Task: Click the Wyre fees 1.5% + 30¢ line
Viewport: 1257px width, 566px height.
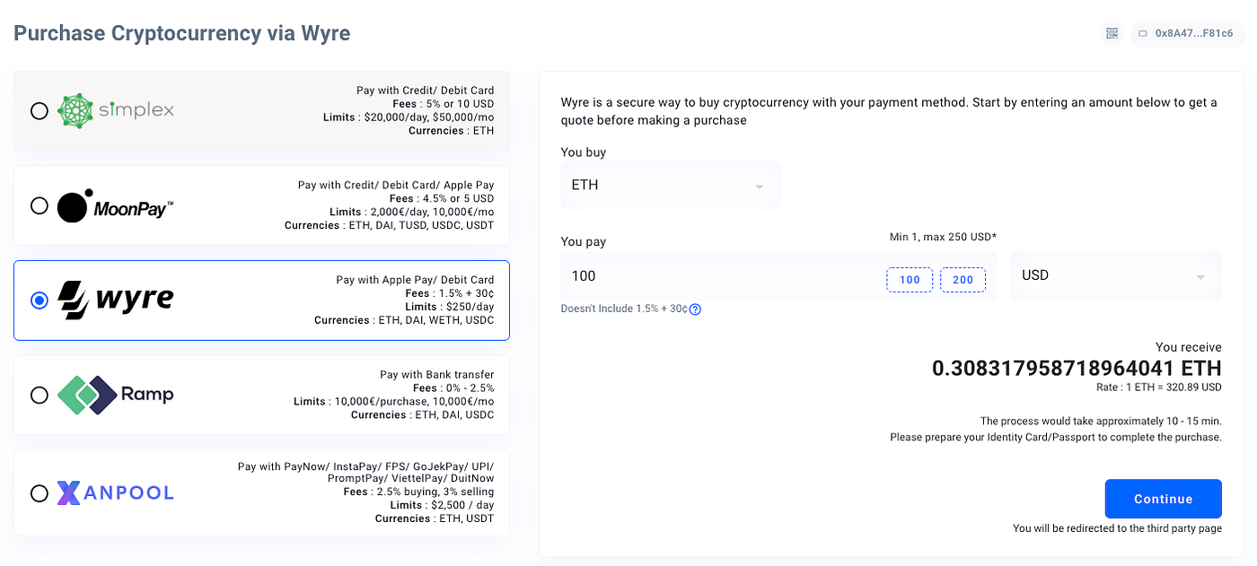Action: (449, 293)
